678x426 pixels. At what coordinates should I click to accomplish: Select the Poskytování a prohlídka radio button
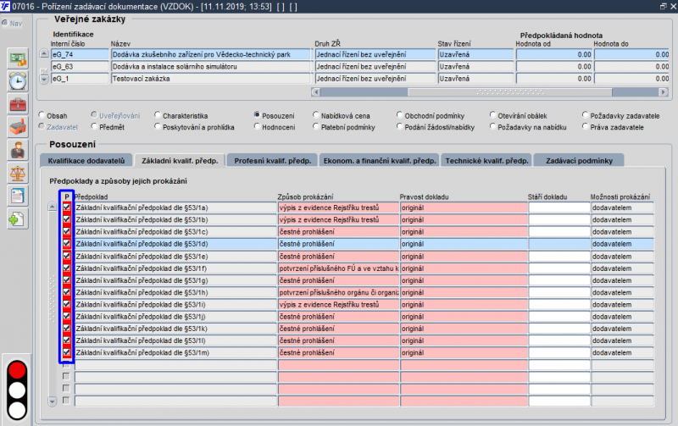point(158,126)
